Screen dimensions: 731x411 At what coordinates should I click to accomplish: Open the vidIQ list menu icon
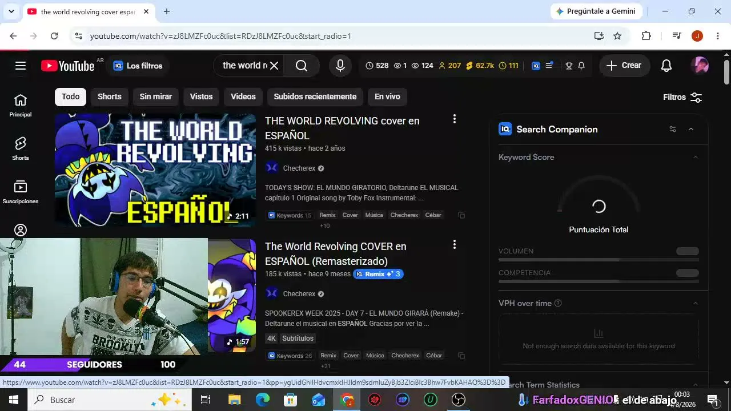click(x=549, y=66)
